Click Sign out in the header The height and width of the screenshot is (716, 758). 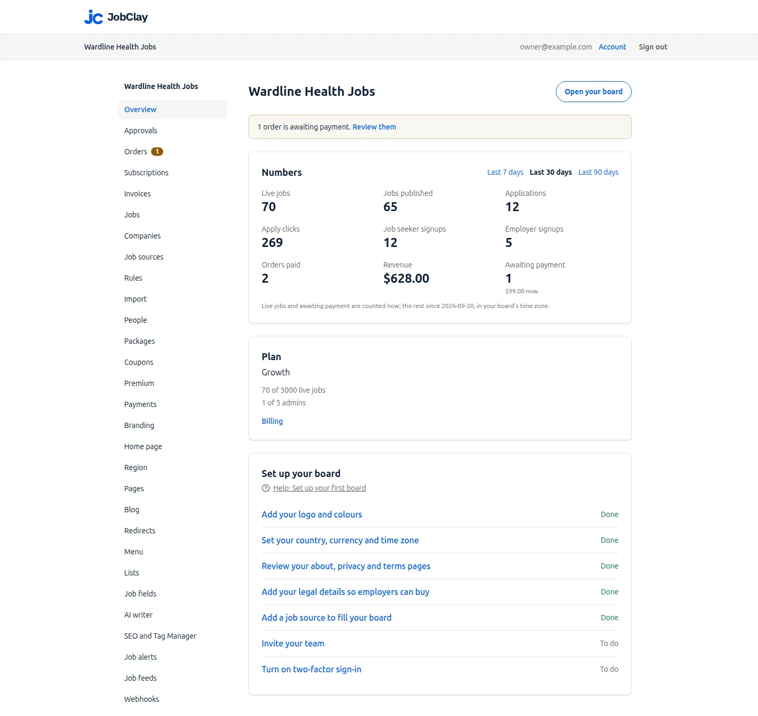[653, 47]
